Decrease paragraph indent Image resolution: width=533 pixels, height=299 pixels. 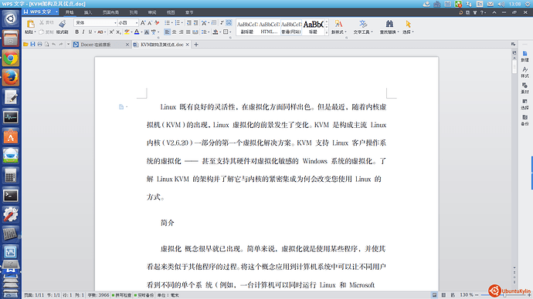click(188, 22)
